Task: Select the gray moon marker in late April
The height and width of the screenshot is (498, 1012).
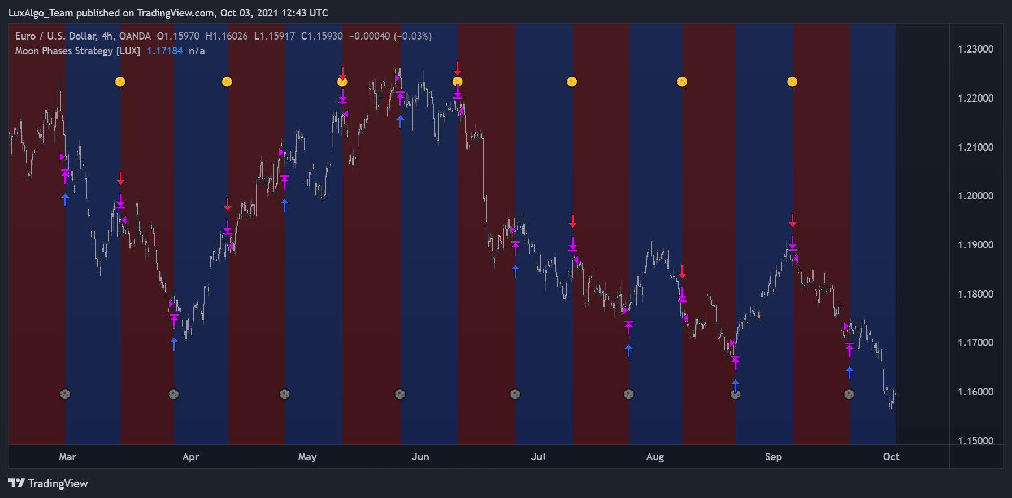Action: point(285,394)
